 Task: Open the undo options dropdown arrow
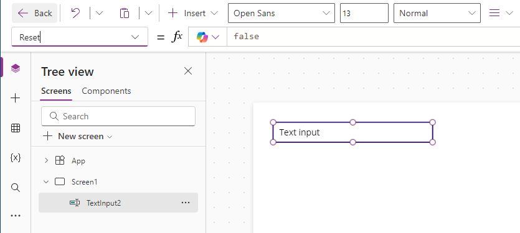point(99,13)
